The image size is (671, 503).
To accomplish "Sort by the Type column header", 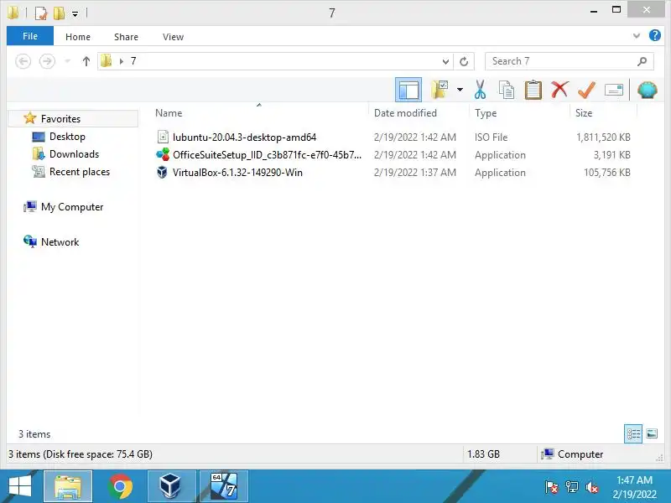I will pos(486,113).
